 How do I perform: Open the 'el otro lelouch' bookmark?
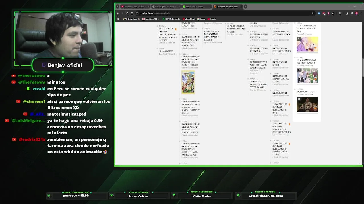pyautogui.click(x=189, y=19)
